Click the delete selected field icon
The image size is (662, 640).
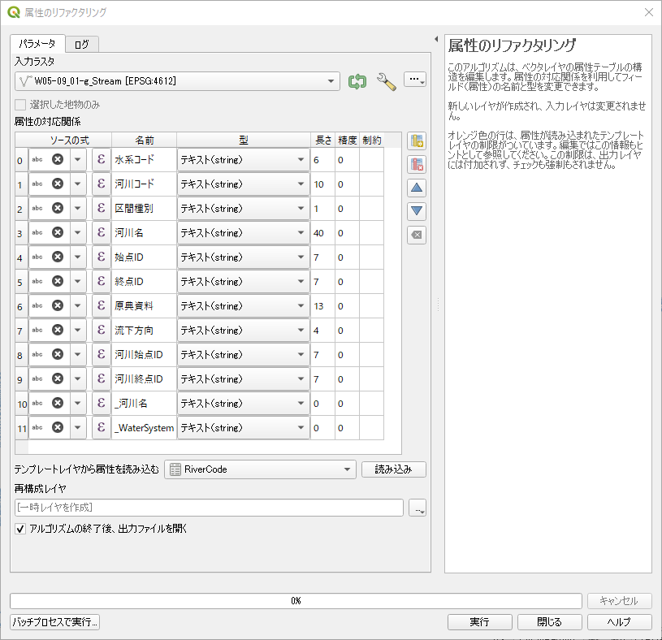tap(417, 165)
